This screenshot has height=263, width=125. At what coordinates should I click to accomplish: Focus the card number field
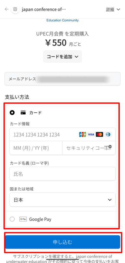point(62,134)
